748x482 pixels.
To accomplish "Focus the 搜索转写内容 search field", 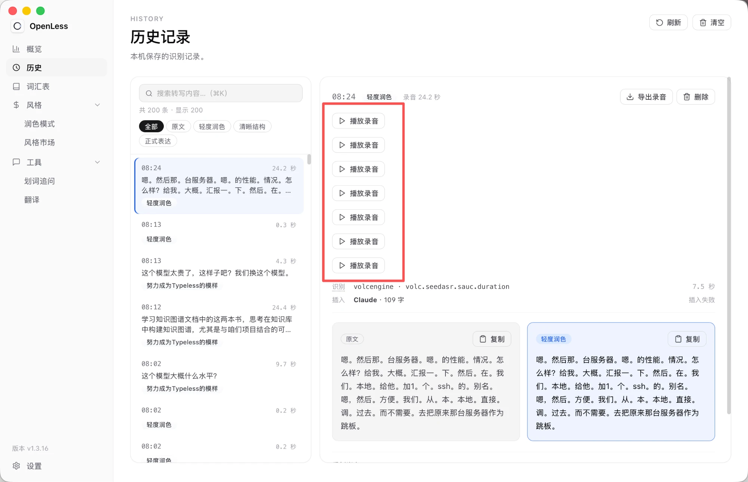I will 221,93.
